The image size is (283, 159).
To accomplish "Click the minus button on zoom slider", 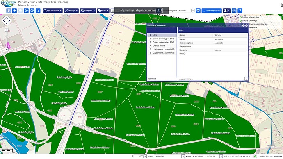I will tap(7, 50).
